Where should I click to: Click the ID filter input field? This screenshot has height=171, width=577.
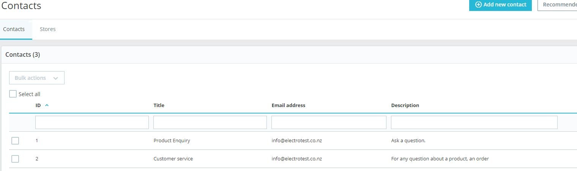[x=92, y=123]
